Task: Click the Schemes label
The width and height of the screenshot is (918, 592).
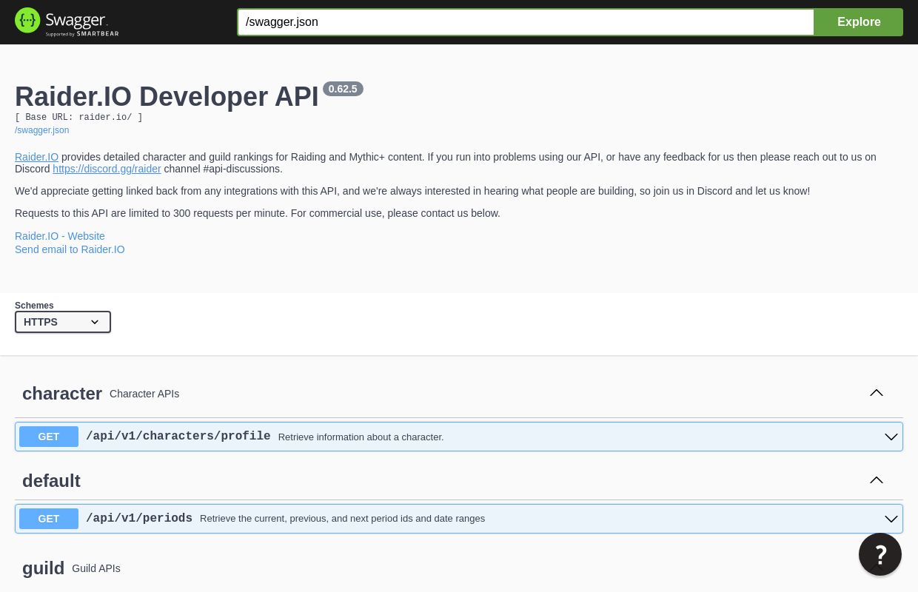Action: [34, 306]
